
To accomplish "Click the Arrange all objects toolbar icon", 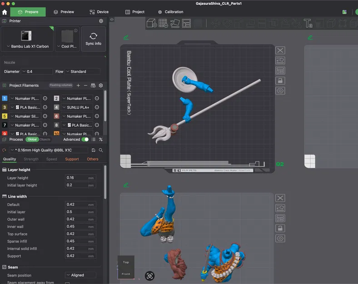I will [x=186, y=23].
